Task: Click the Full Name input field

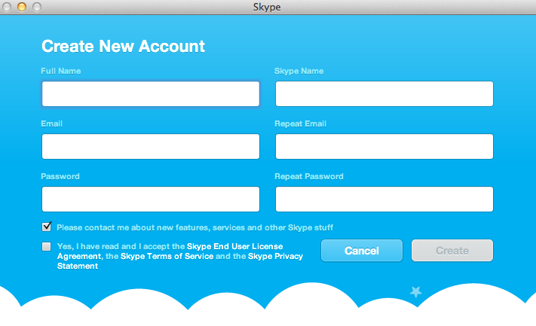Action: coord(151,93)
